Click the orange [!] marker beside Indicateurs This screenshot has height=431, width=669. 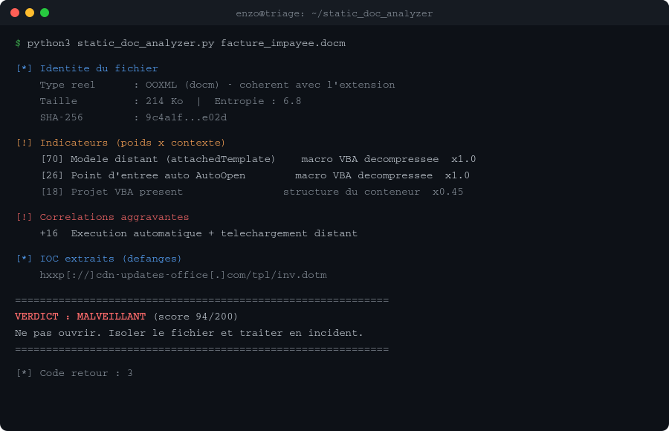click(x=24, y=143)
